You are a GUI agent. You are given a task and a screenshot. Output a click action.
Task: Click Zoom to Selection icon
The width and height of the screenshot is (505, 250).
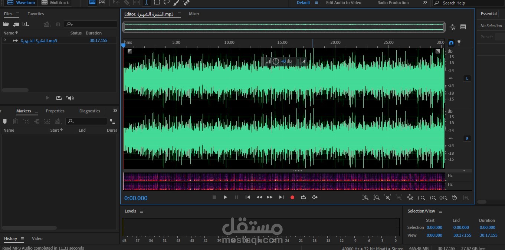click(x=443, y=198)
